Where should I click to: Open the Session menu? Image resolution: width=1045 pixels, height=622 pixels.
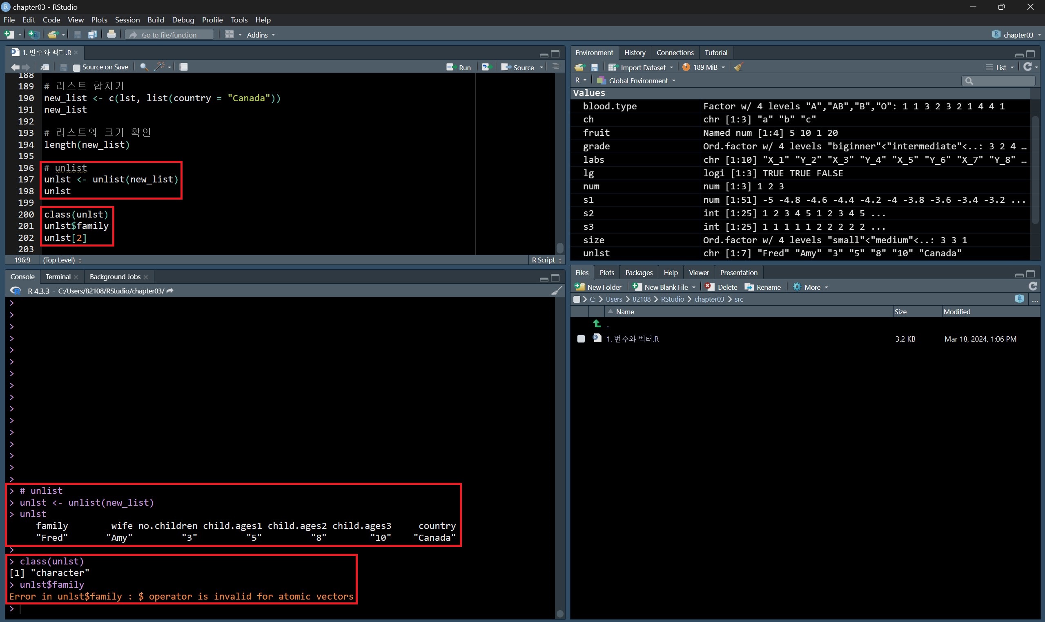pyautogui.click(x=127, y=20)
